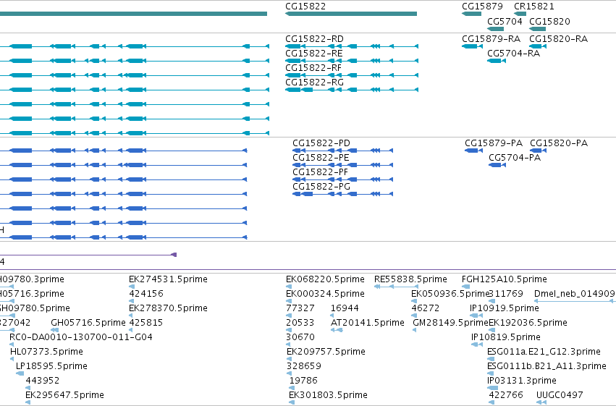Click EST entry 443952
This screenshot has height=406, width=616.
point(43,381)
